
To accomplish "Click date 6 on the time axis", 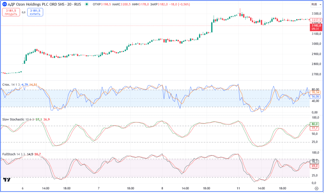I will [22, 188].
